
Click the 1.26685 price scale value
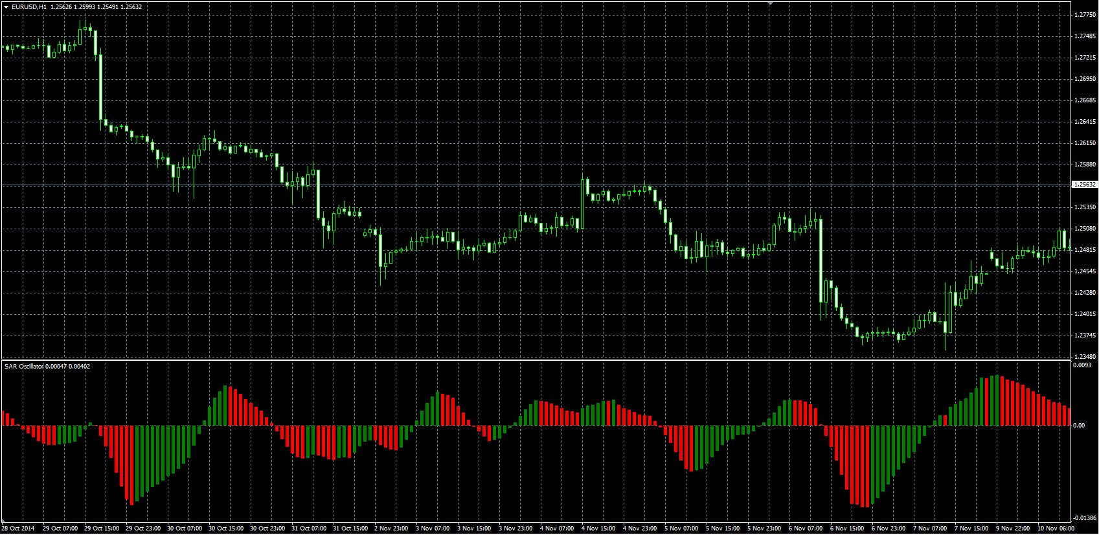tap(1085, 100)
